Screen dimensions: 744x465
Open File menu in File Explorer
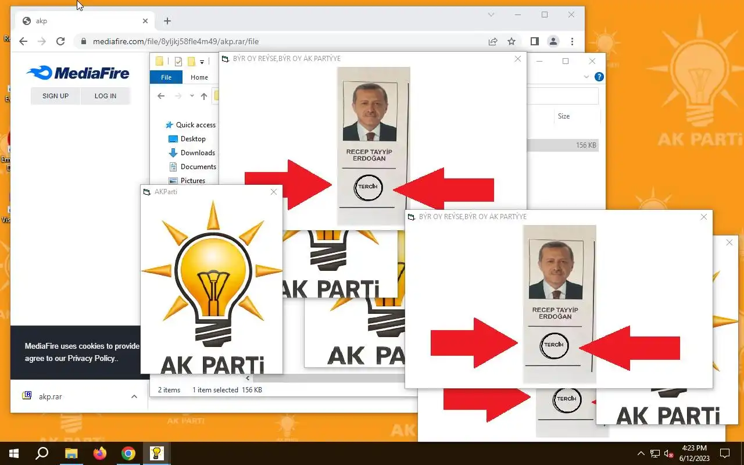[x=166, y=77]
